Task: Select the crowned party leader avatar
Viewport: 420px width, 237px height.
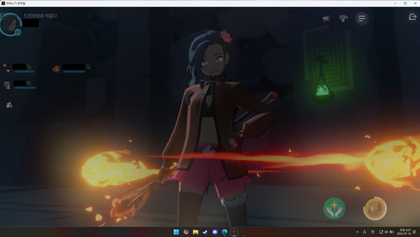Action: pyautogui.click(x=7, y=68)
